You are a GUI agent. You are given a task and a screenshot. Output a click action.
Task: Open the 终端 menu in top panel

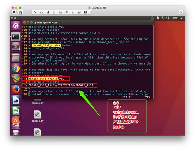pos(14,18)
